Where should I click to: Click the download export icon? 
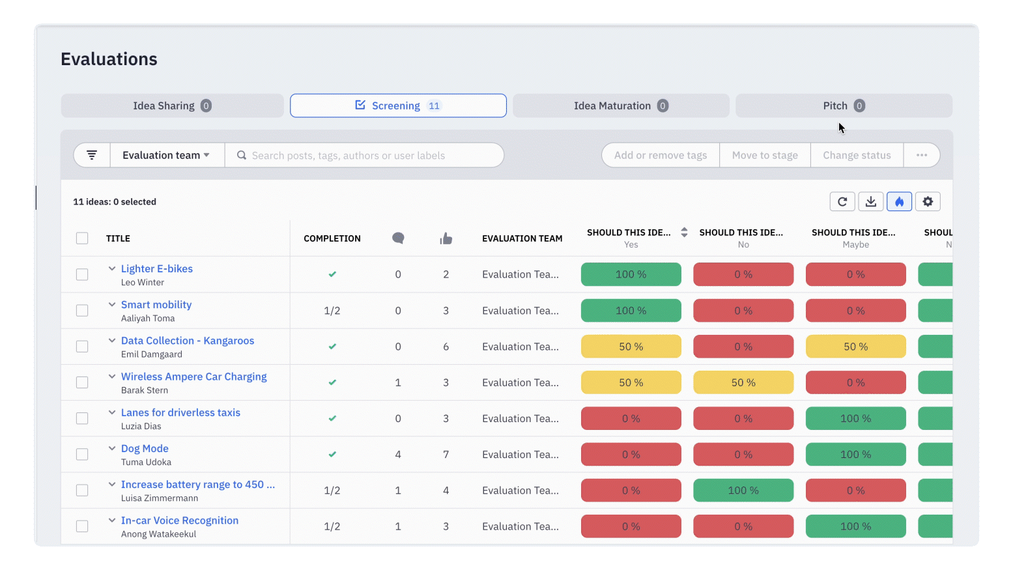click(870, 202)
